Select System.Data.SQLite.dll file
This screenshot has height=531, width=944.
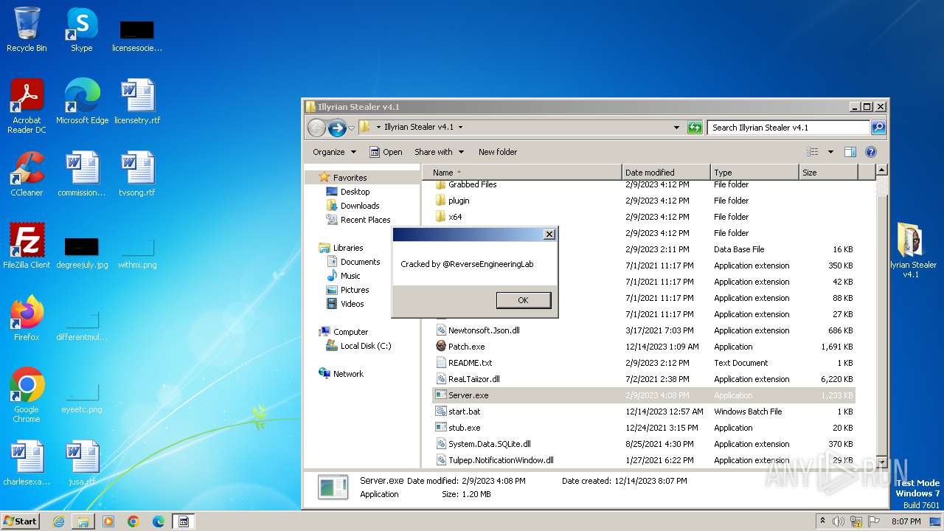643,444
